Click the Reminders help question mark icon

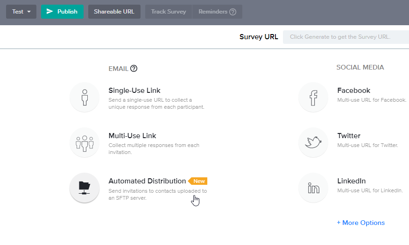pos(233,12)
